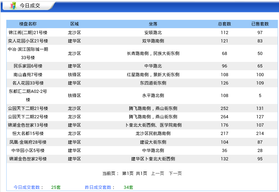Select 锦江阁(二期)21号楼 row name
This screenshot has width=279, height=192.
coord(28,32)
